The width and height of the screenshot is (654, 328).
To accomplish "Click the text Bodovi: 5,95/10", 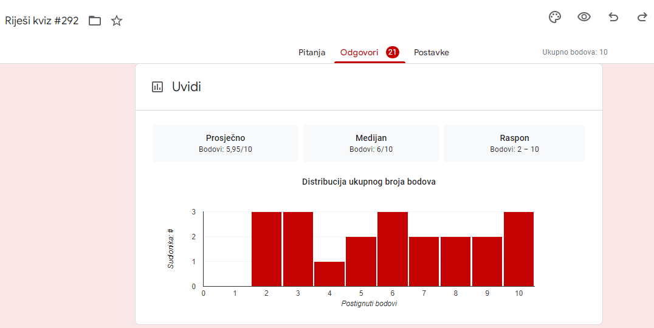I will click(225, 149).
